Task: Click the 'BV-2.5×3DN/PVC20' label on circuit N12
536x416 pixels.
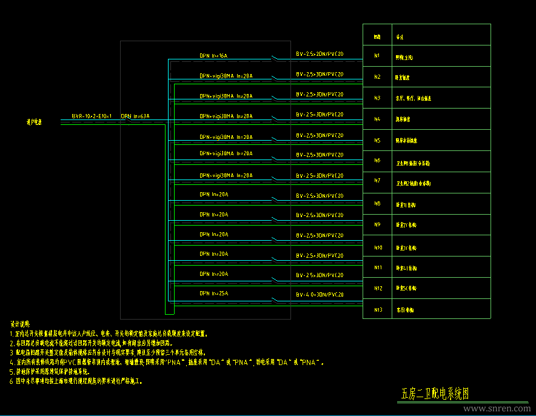Action: pos(320,275)
